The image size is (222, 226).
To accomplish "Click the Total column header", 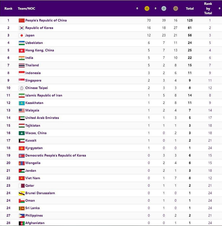I will point(190,9).
